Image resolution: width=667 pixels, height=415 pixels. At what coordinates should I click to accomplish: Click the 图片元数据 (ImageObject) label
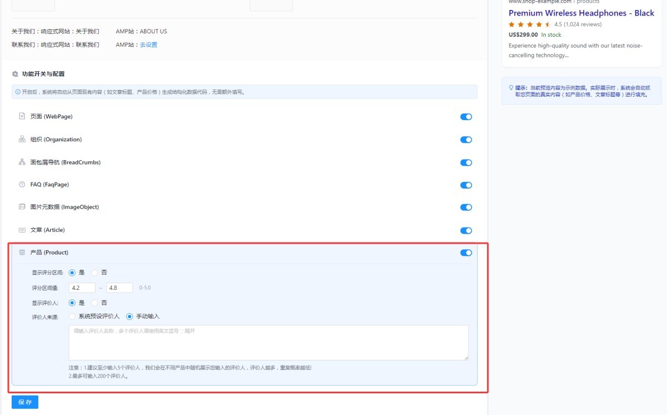pyautogui.click(x=64, y=207)
